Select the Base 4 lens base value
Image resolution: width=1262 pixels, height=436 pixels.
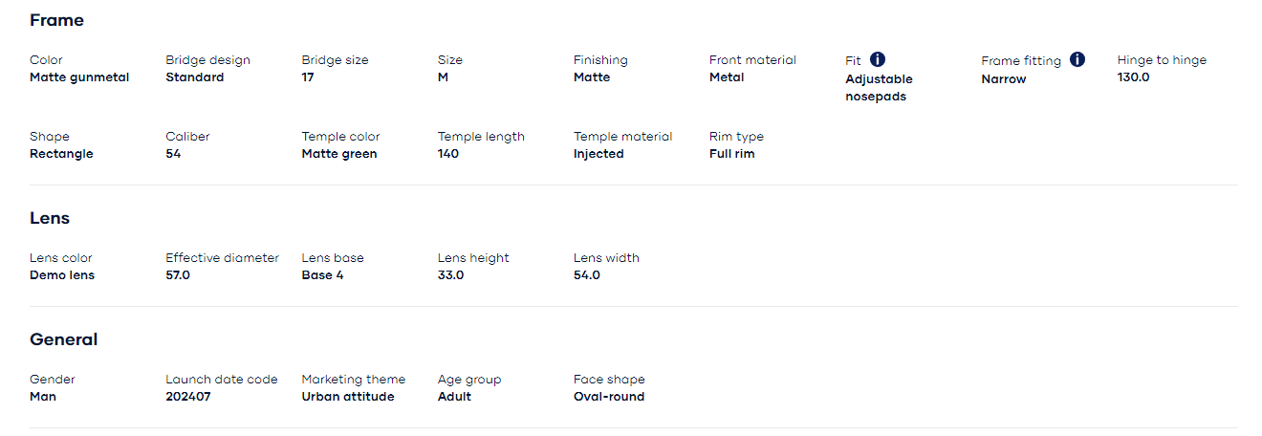(323, 275)
